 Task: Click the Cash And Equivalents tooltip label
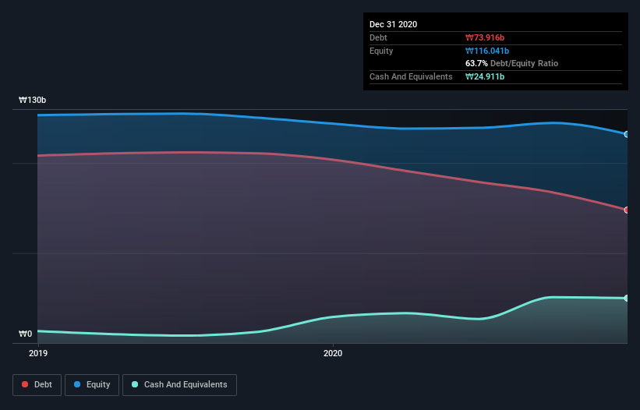coord(411,76)
